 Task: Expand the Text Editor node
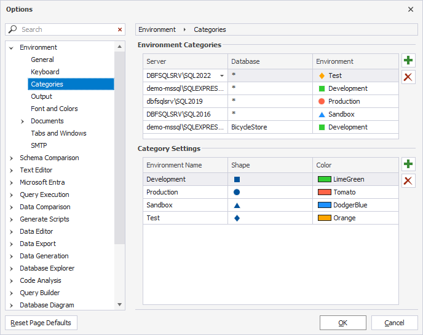pos(11,171)
